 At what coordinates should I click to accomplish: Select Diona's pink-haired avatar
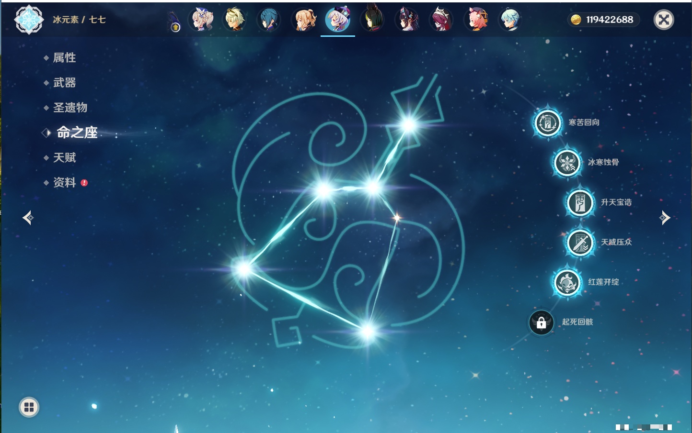[476, 20]
